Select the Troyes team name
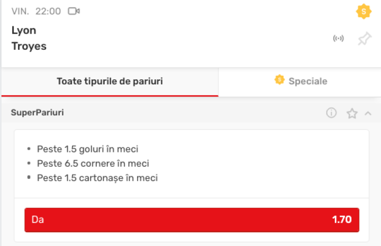 coord(29,46)
